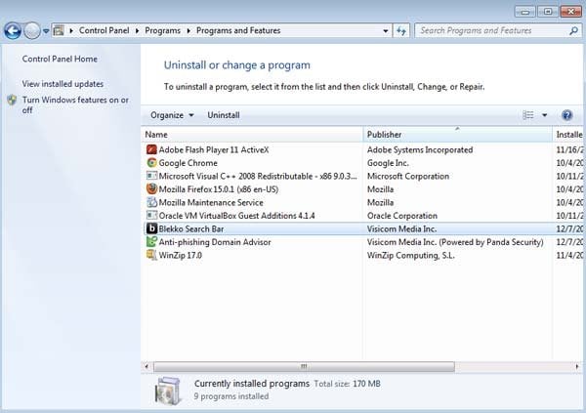Expand arrow after Programs breadcrumb
The image size is (586, 413).
pyautogui.click(x=188, y=31)
